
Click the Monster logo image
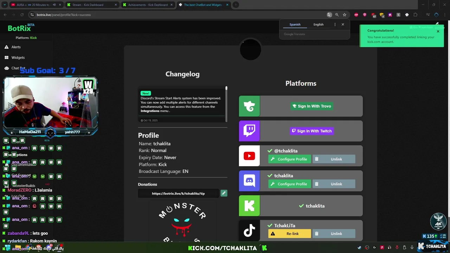[x=182, y=221]
